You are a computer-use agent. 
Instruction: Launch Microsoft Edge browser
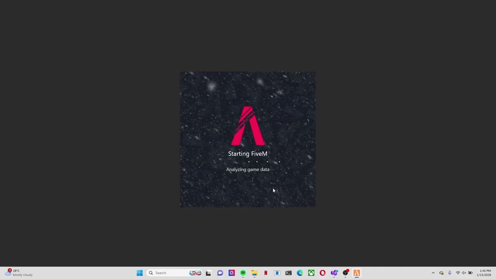[300, 273]
